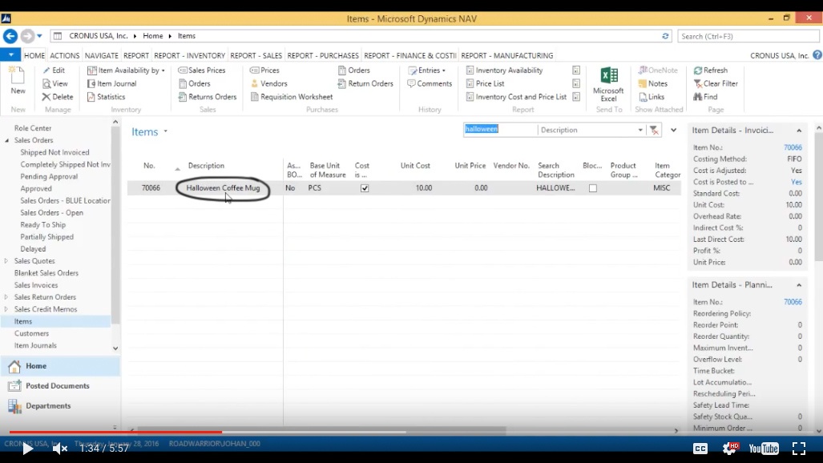Screen dimensions: 823x463
Task: Open Sales Prices
Action: pyautogui.click(x=202, y=70)
